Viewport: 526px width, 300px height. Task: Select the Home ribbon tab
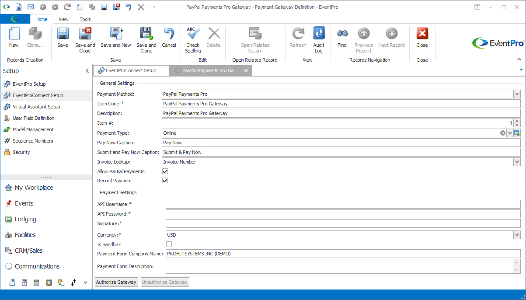point(42,19)
